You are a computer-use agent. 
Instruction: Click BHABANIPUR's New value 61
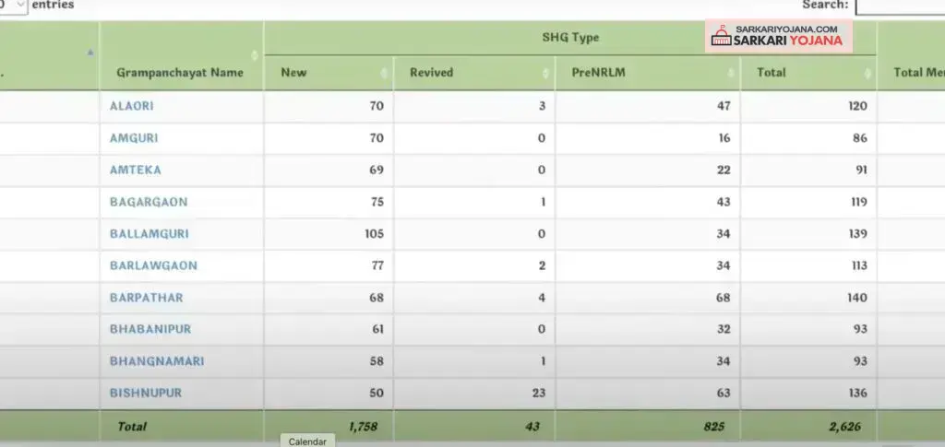pos(377,329)
